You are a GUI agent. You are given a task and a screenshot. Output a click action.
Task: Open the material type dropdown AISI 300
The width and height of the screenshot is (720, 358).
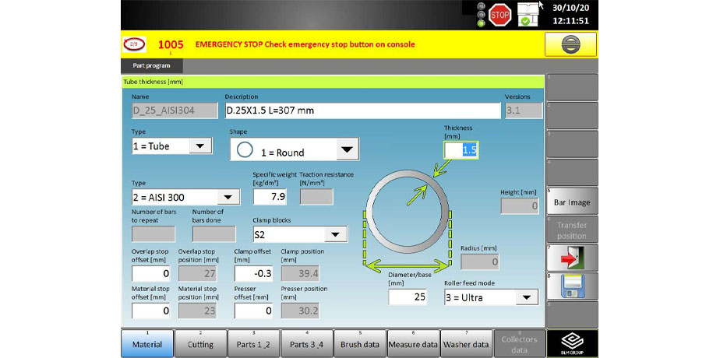pos(185,197)
